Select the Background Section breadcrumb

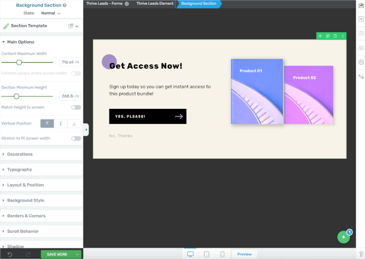[x=199, y=4]
